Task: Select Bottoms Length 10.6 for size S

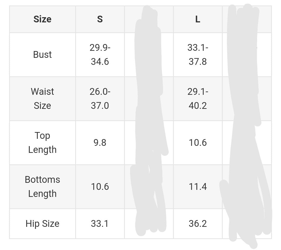Action: point(100,187)
